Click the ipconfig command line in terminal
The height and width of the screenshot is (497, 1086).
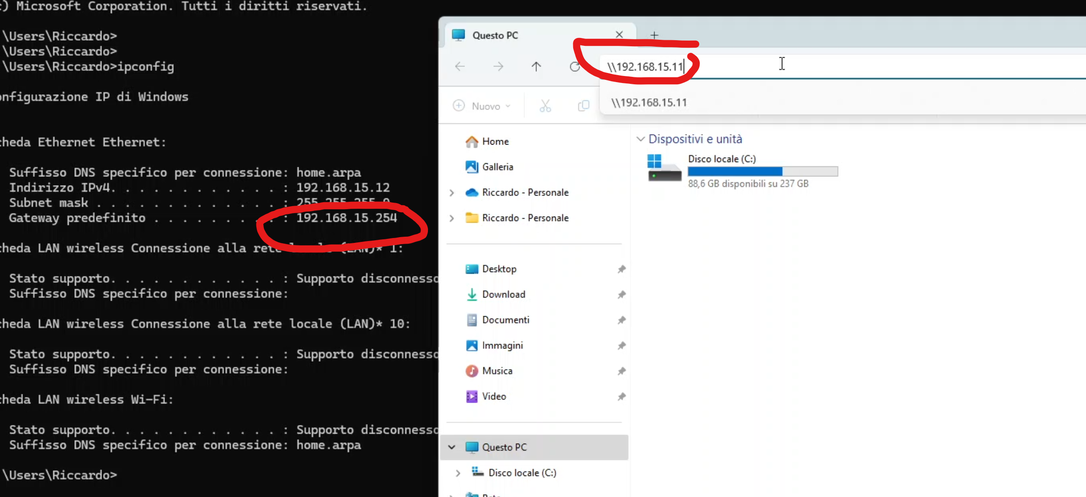pyautogui.click(x=88, y=67)
